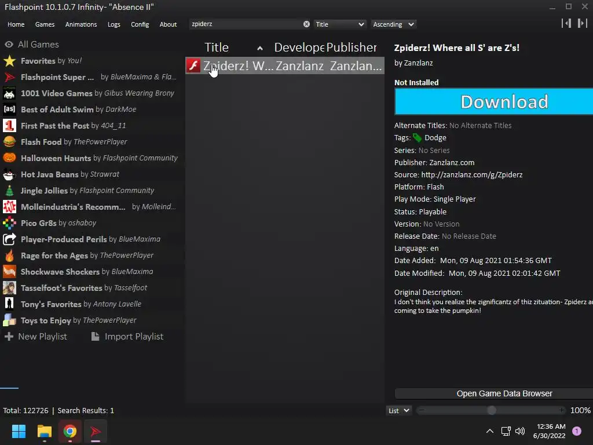Open the Games tab
The image size is (593, 445).
pos(45,24)
